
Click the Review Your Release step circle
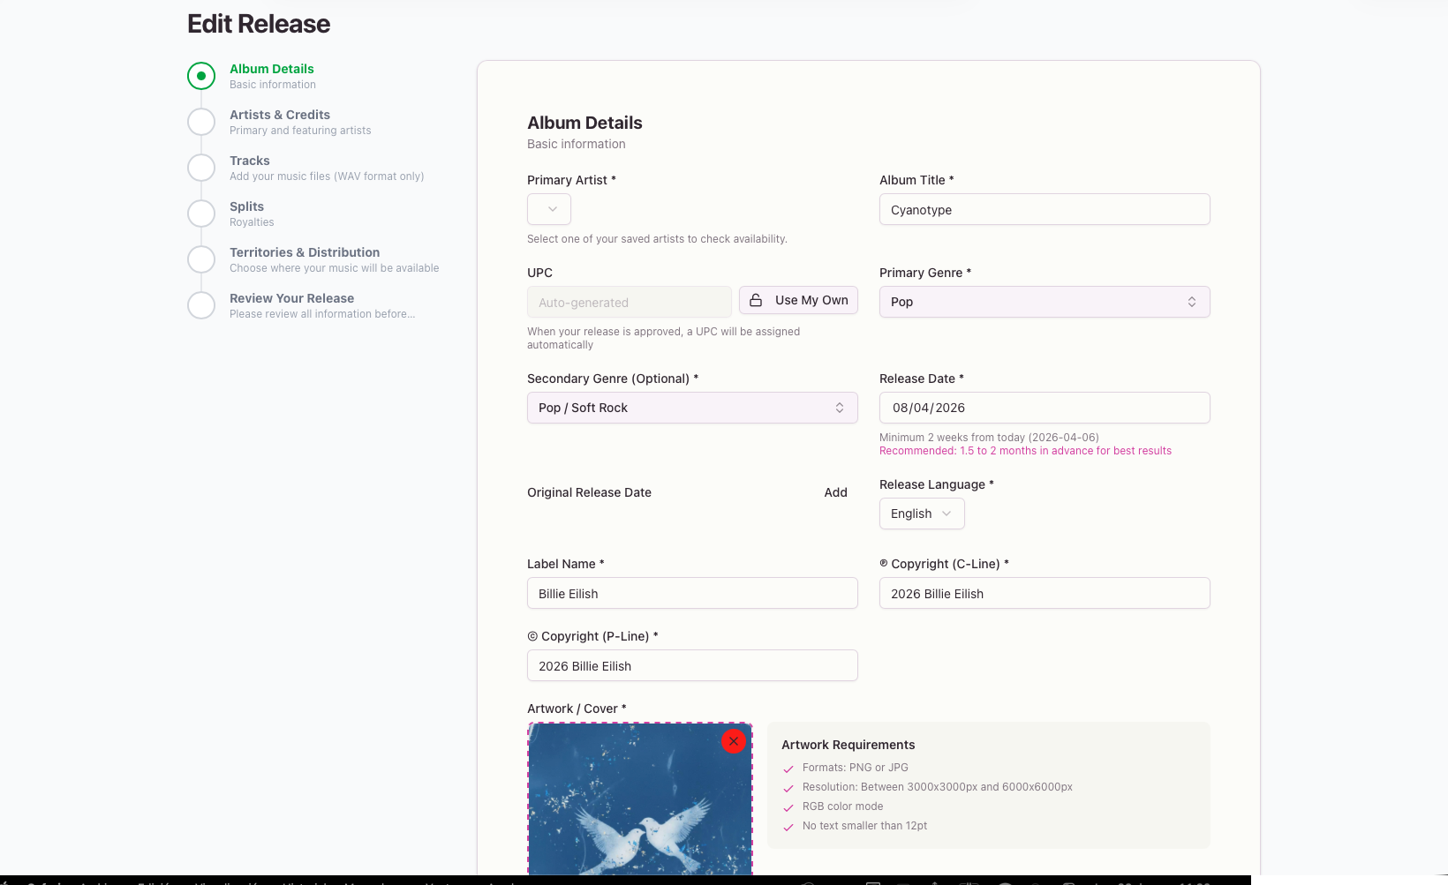pyautogui.click(x=201, y=305)
